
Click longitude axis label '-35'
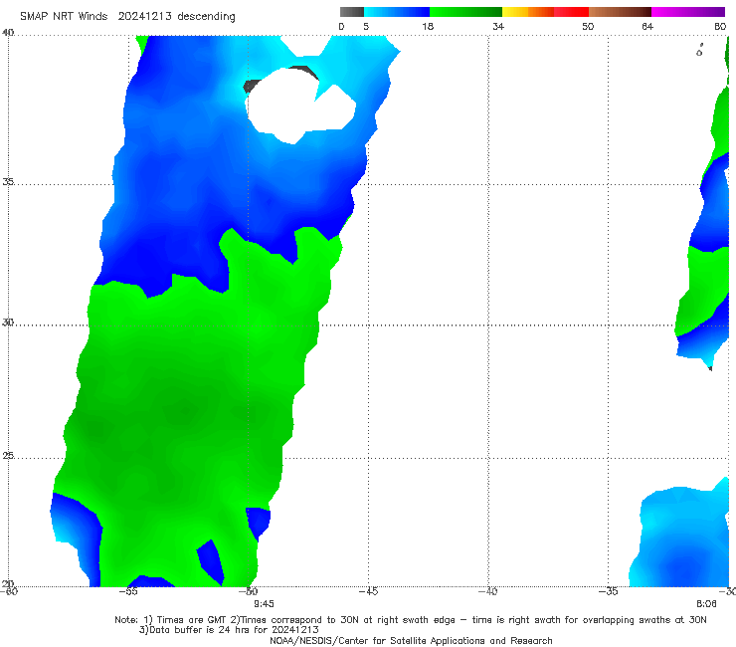[x=609, y=591]
